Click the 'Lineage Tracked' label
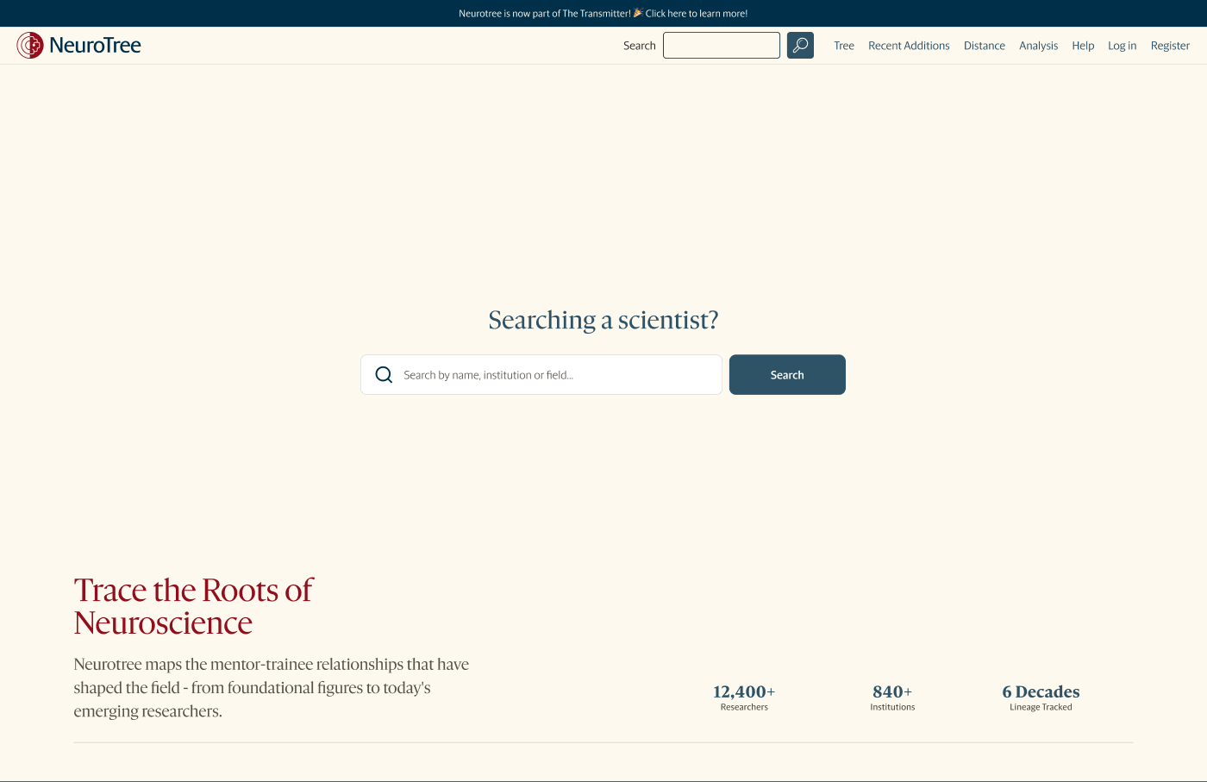 coord(1041,707)
